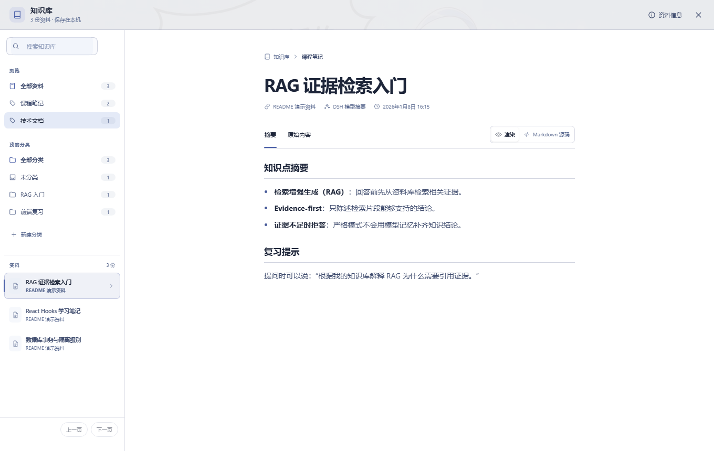Click the breadcrumb chevron separator
714x451 pixels.
click(x=296, y=57)
